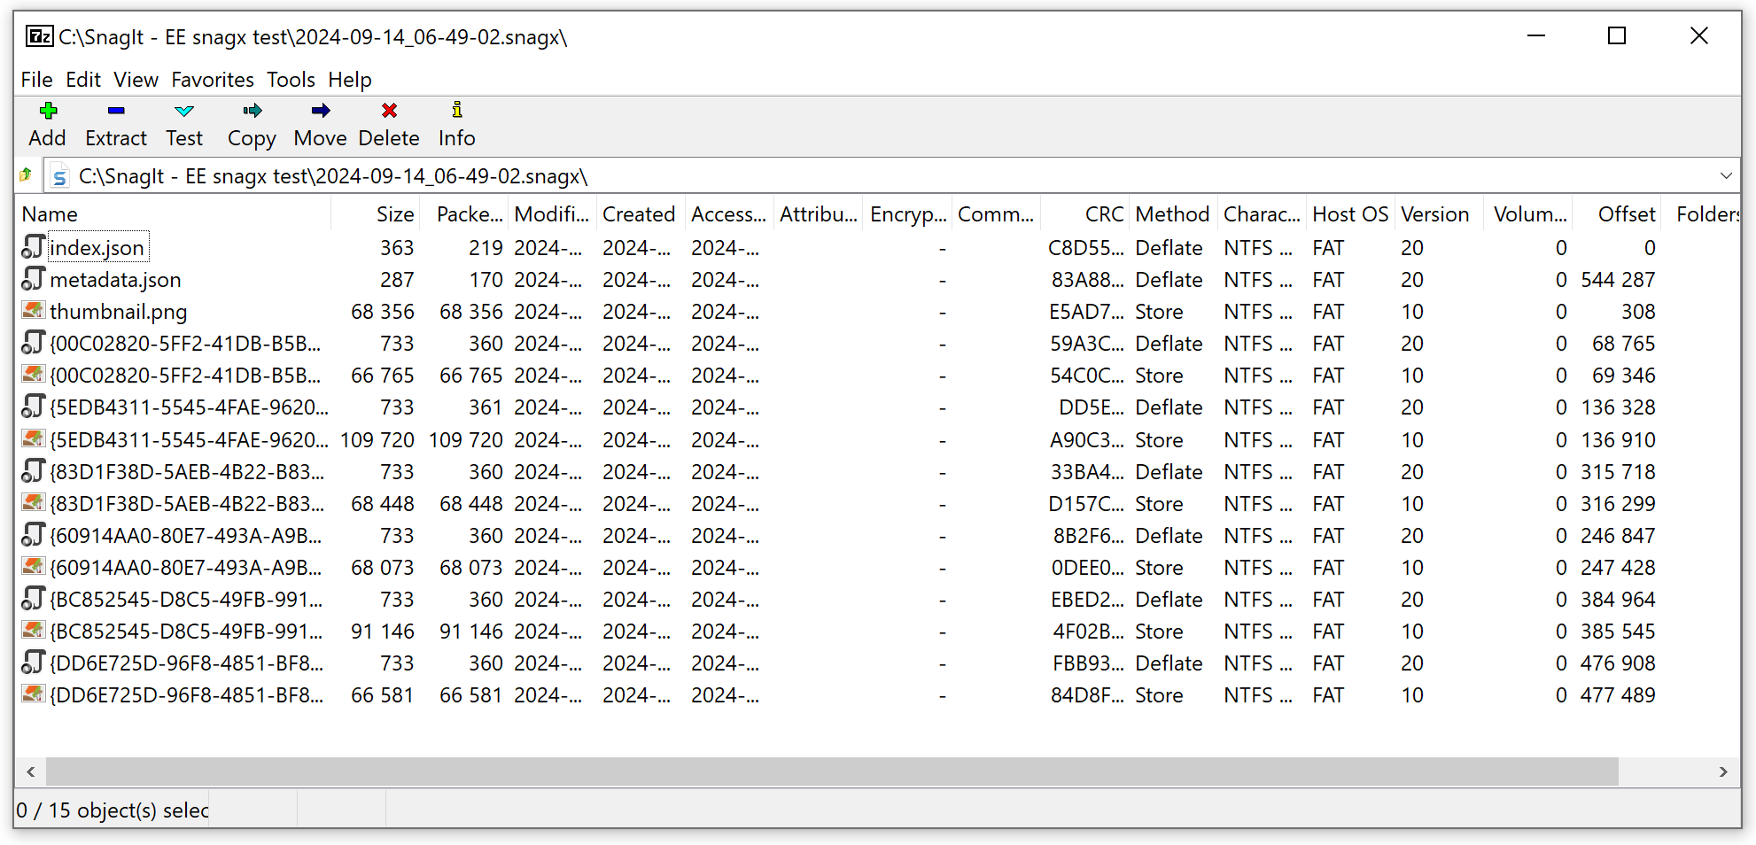1756x845 pixels.
Task: Click the Delete toolbar icon
Action: 388,122
